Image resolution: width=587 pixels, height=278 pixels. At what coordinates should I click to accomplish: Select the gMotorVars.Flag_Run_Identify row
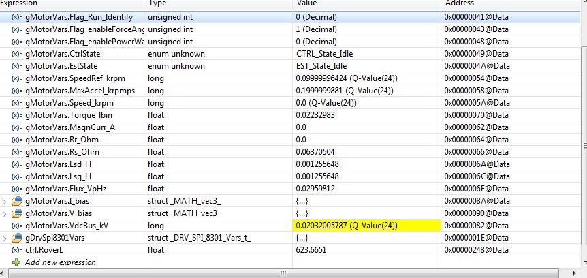(290, 17)
